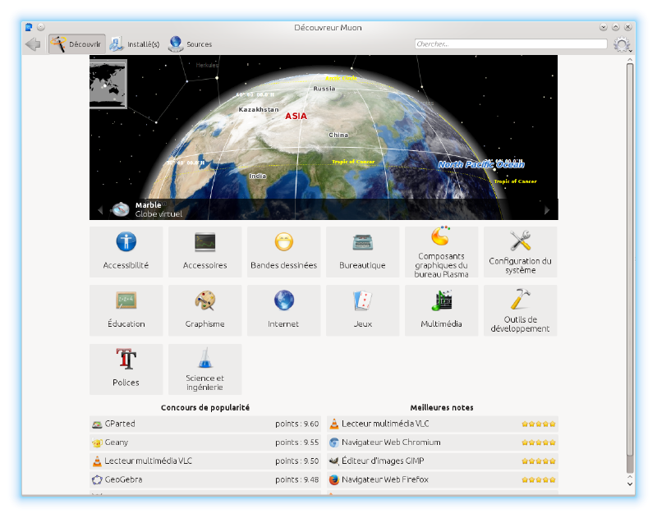The image size is (657, 518).
Task: Open the Accessoires category
Action: [x=204, y=252]
